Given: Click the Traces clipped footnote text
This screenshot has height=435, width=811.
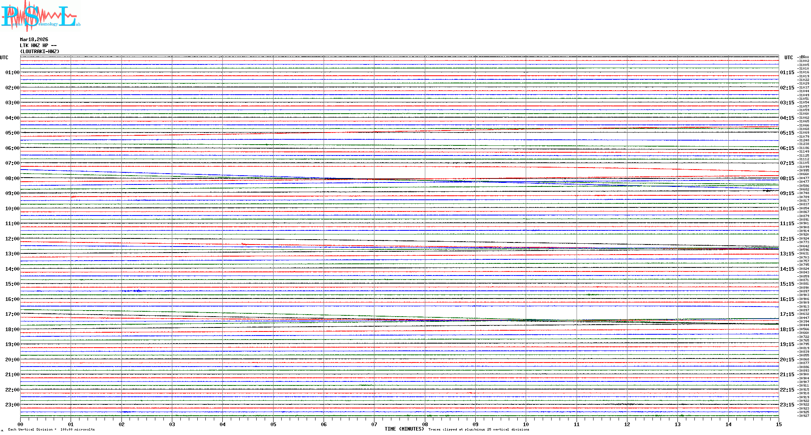Looking at the screenshot, I should (479, 429).
